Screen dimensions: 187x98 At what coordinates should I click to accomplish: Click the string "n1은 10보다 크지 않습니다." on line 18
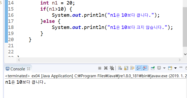click(x=137, y=27)
